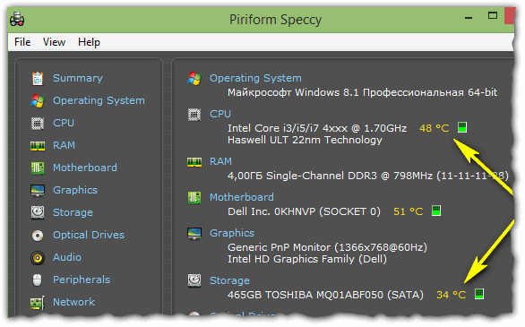Click the Graphics monitor icon in summary pane
Image resolution: width=525 pixels, height=327 pixels.
point(194,234)
